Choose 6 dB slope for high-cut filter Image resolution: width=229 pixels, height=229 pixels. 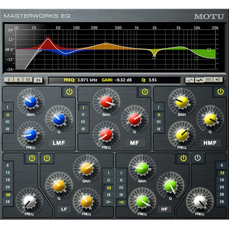tap(222, 165)
